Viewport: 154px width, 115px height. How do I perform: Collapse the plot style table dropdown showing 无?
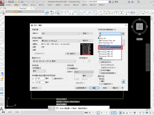[x=110, y=34]
